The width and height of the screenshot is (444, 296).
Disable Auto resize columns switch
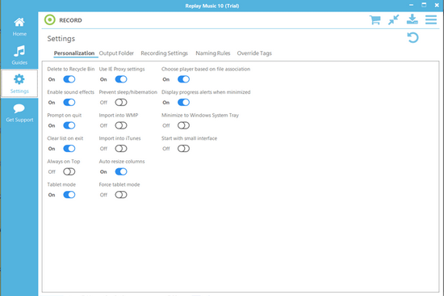point(121,171)
